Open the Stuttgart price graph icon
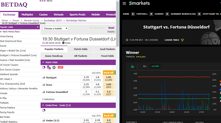Screen dimensions: 221x123 click(x=44, y=77)
